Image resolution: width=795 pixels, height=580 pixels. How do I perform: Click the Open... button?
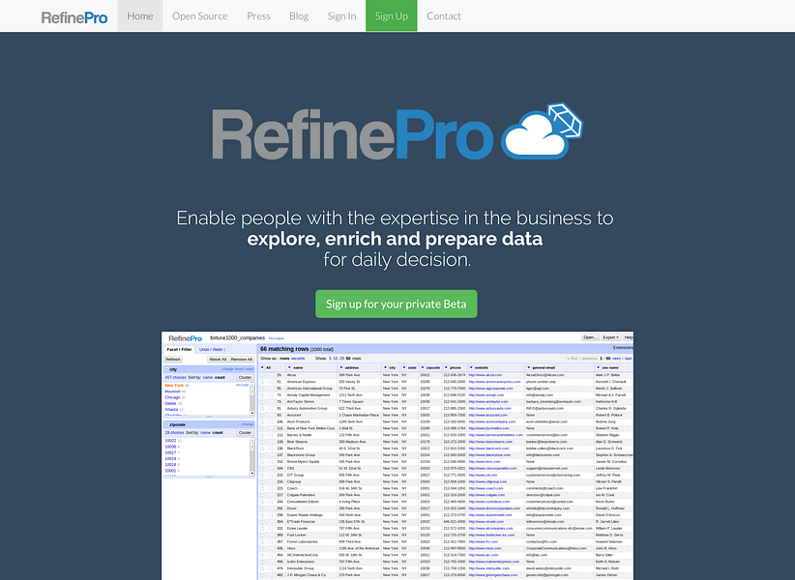coord(590,337)
